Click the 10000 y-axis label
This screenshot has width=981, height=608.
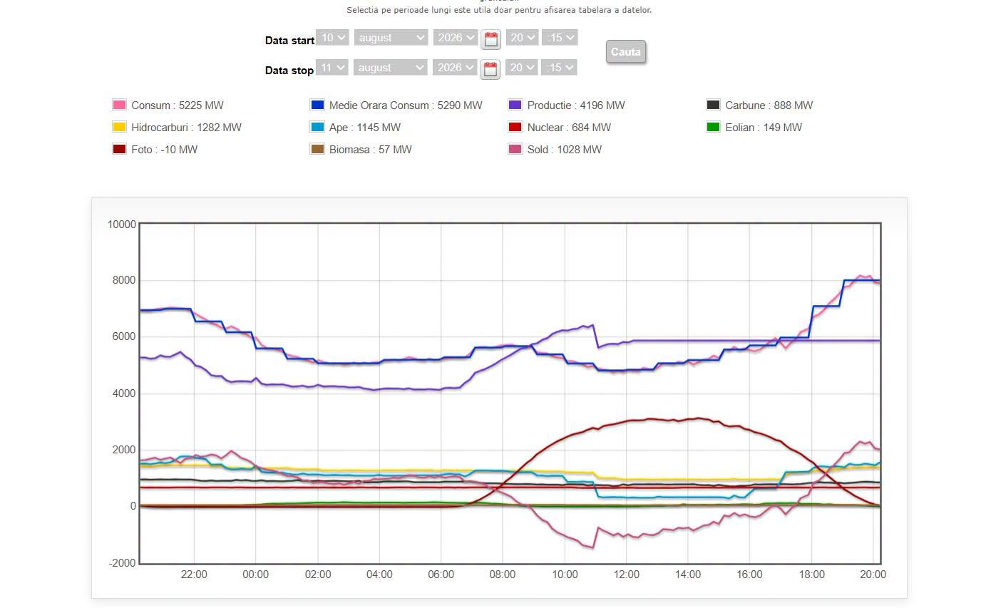pos(122,225)
